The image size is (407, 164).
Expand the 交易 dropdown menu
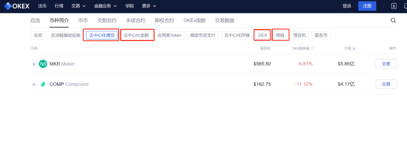click(x=78, y=6)
